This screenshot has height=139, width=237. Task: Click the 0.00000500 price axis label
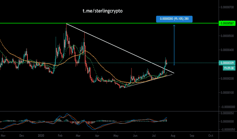[227, 36]
